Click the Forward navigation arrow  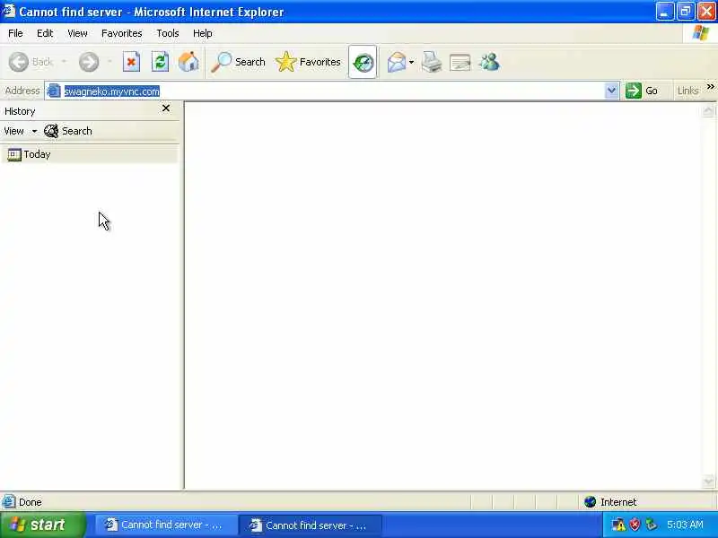[x=89, y=62]
